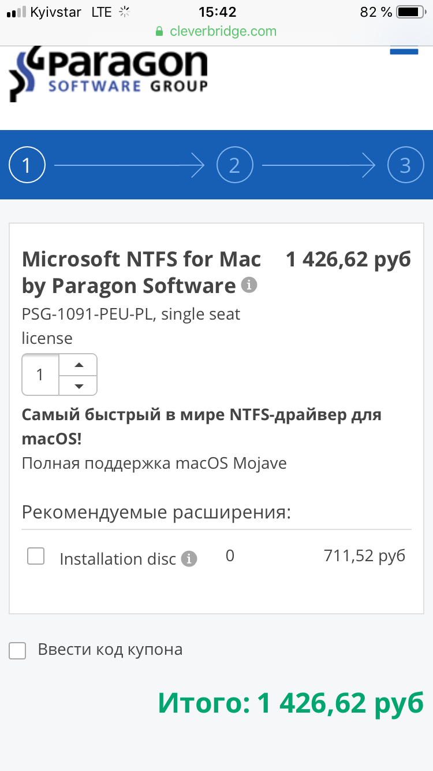
Task: Go to checkout step 2 circle
Action: coord(234,166)
